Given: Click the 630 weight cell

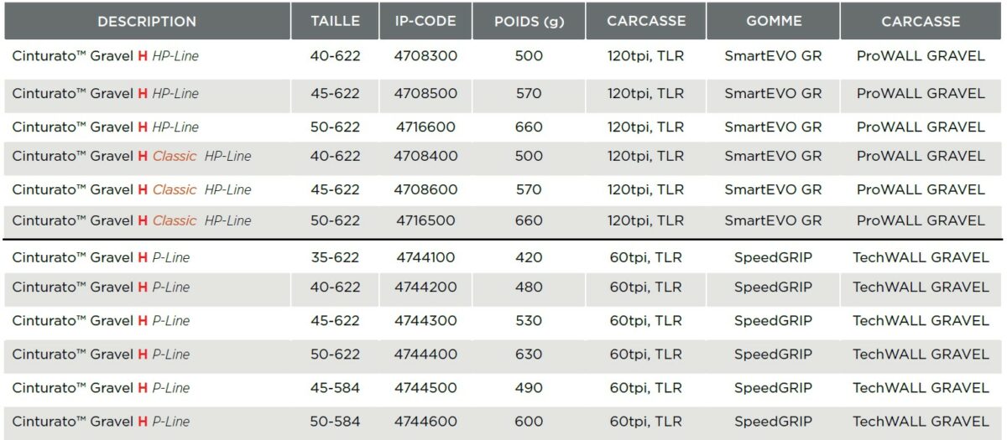Looking at the screenshot, I should [529, 354].
